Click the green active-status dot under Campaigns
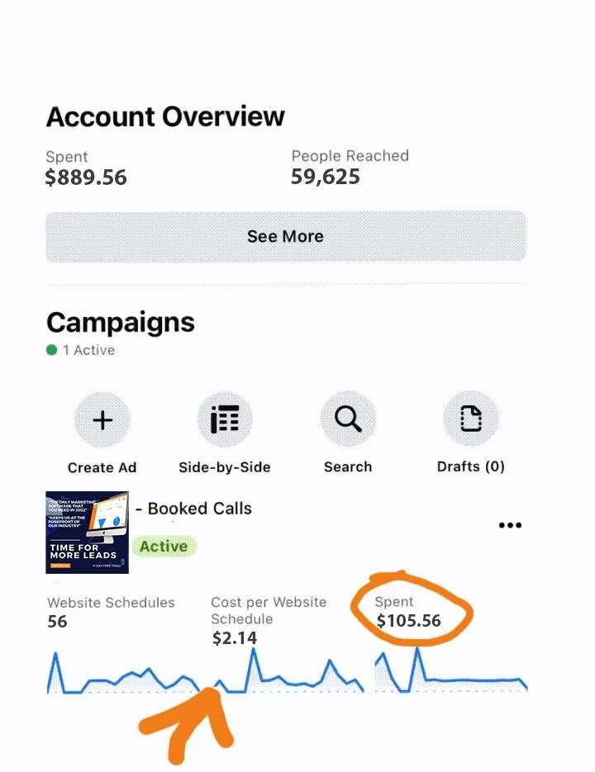The image size is (595, 772). pyautogui.click(x=52, y=350)
